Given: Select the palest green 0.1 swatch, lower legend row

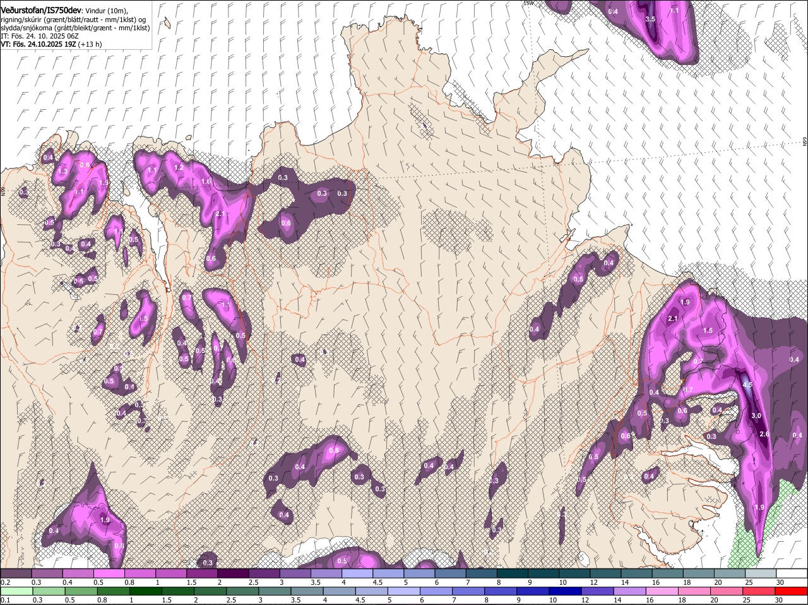Looking at the screenshot, I should click(17, 591).
